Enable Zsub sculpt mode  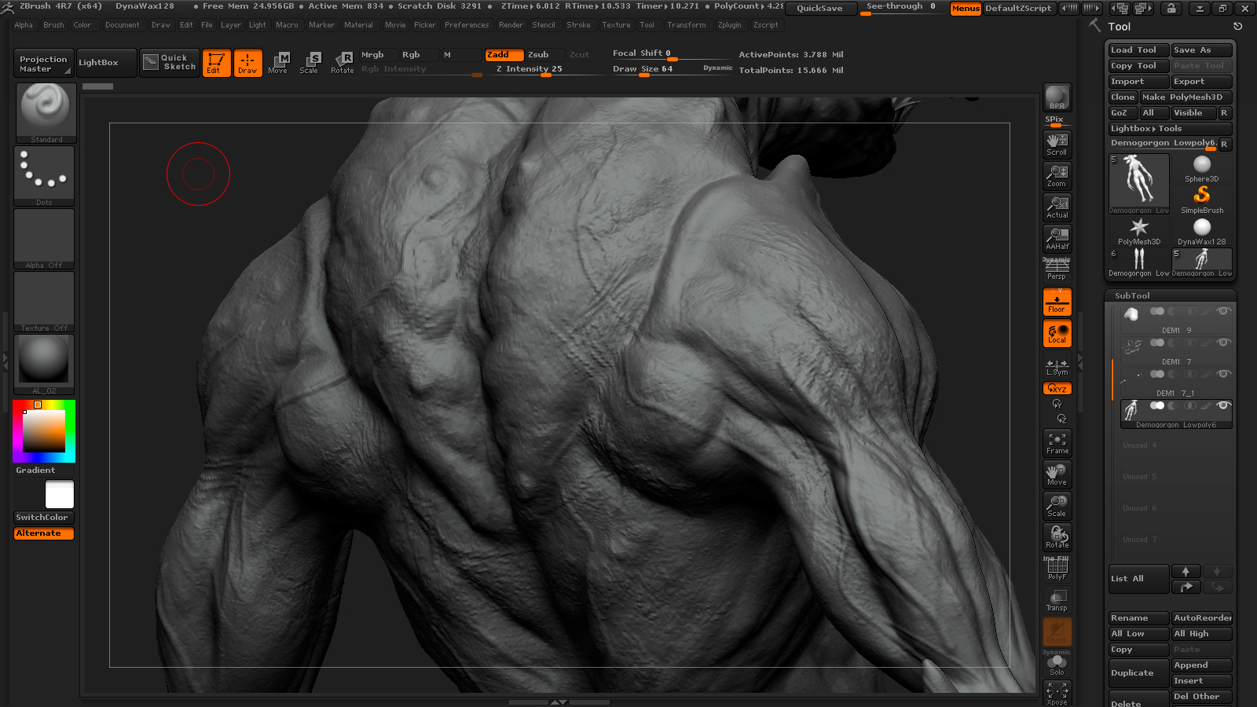[544, 55]
